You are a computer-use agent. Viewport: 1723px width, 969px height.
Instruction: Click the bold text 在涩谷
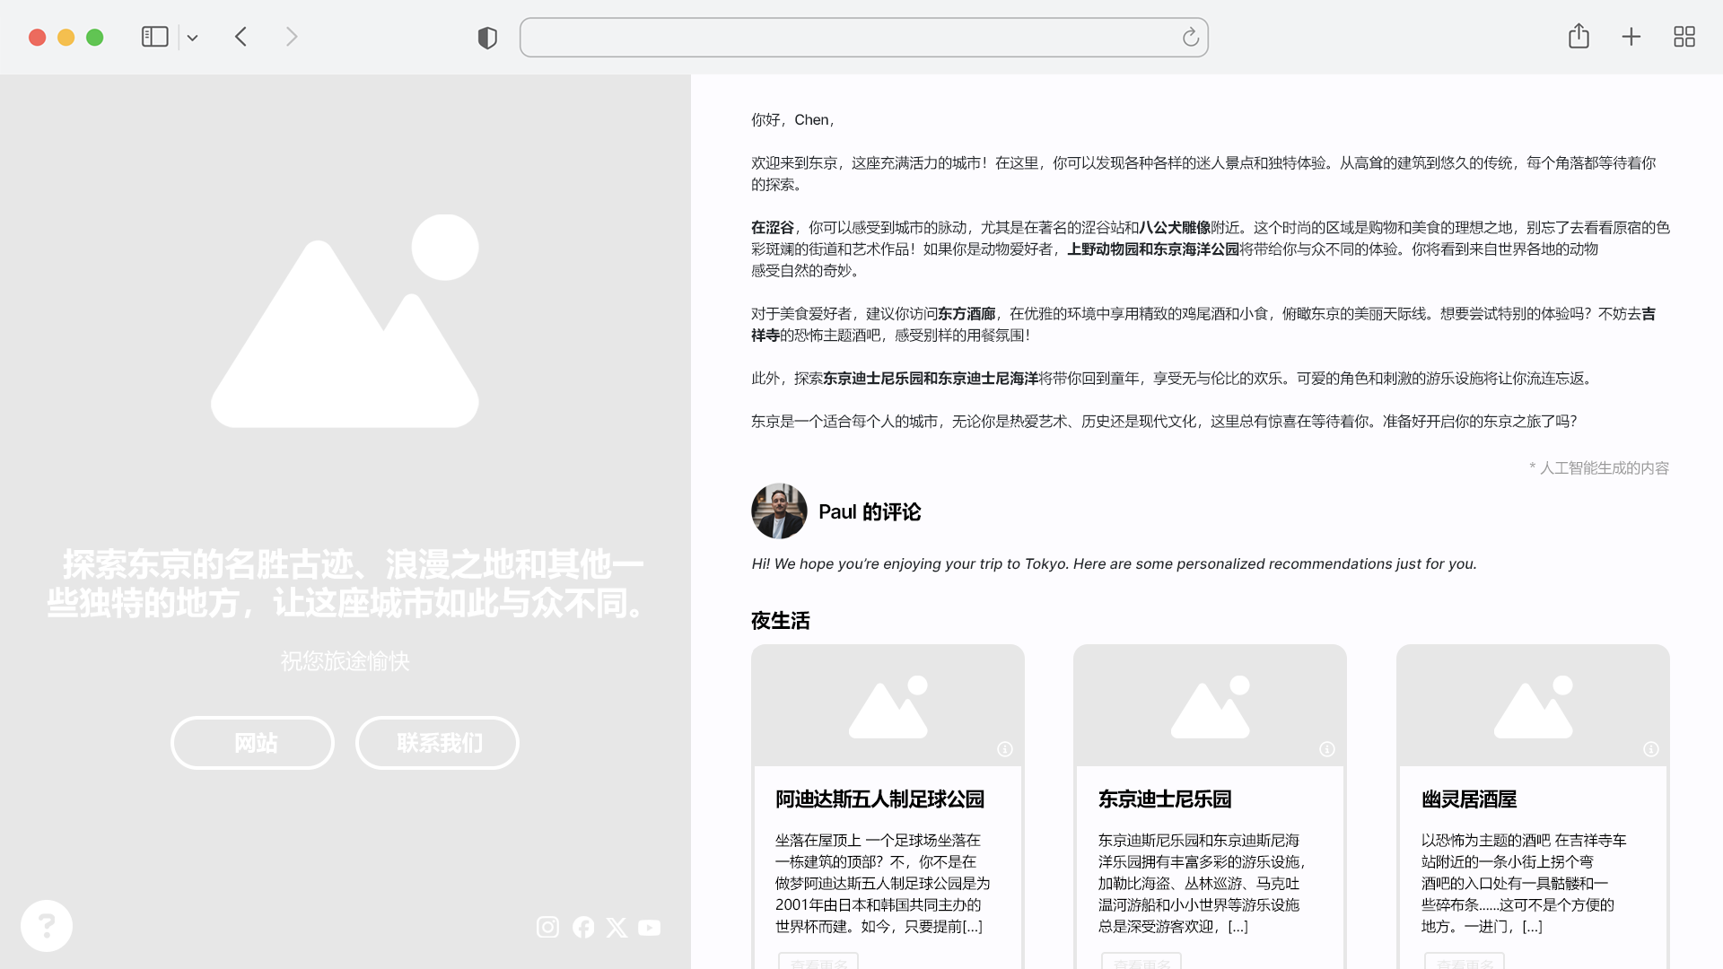coord(773,228)
